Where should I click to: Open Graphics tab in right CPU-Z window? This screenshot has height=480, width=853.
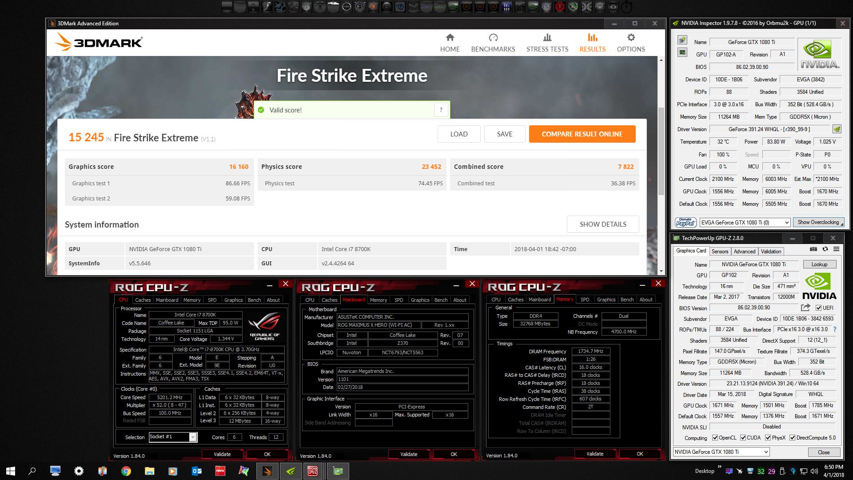point(606,300)
